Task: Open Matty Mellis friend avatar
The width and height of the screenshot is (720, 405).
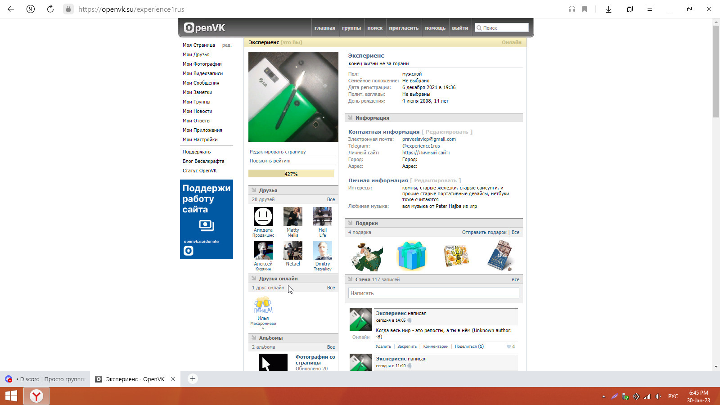Action: coord(293,216)
